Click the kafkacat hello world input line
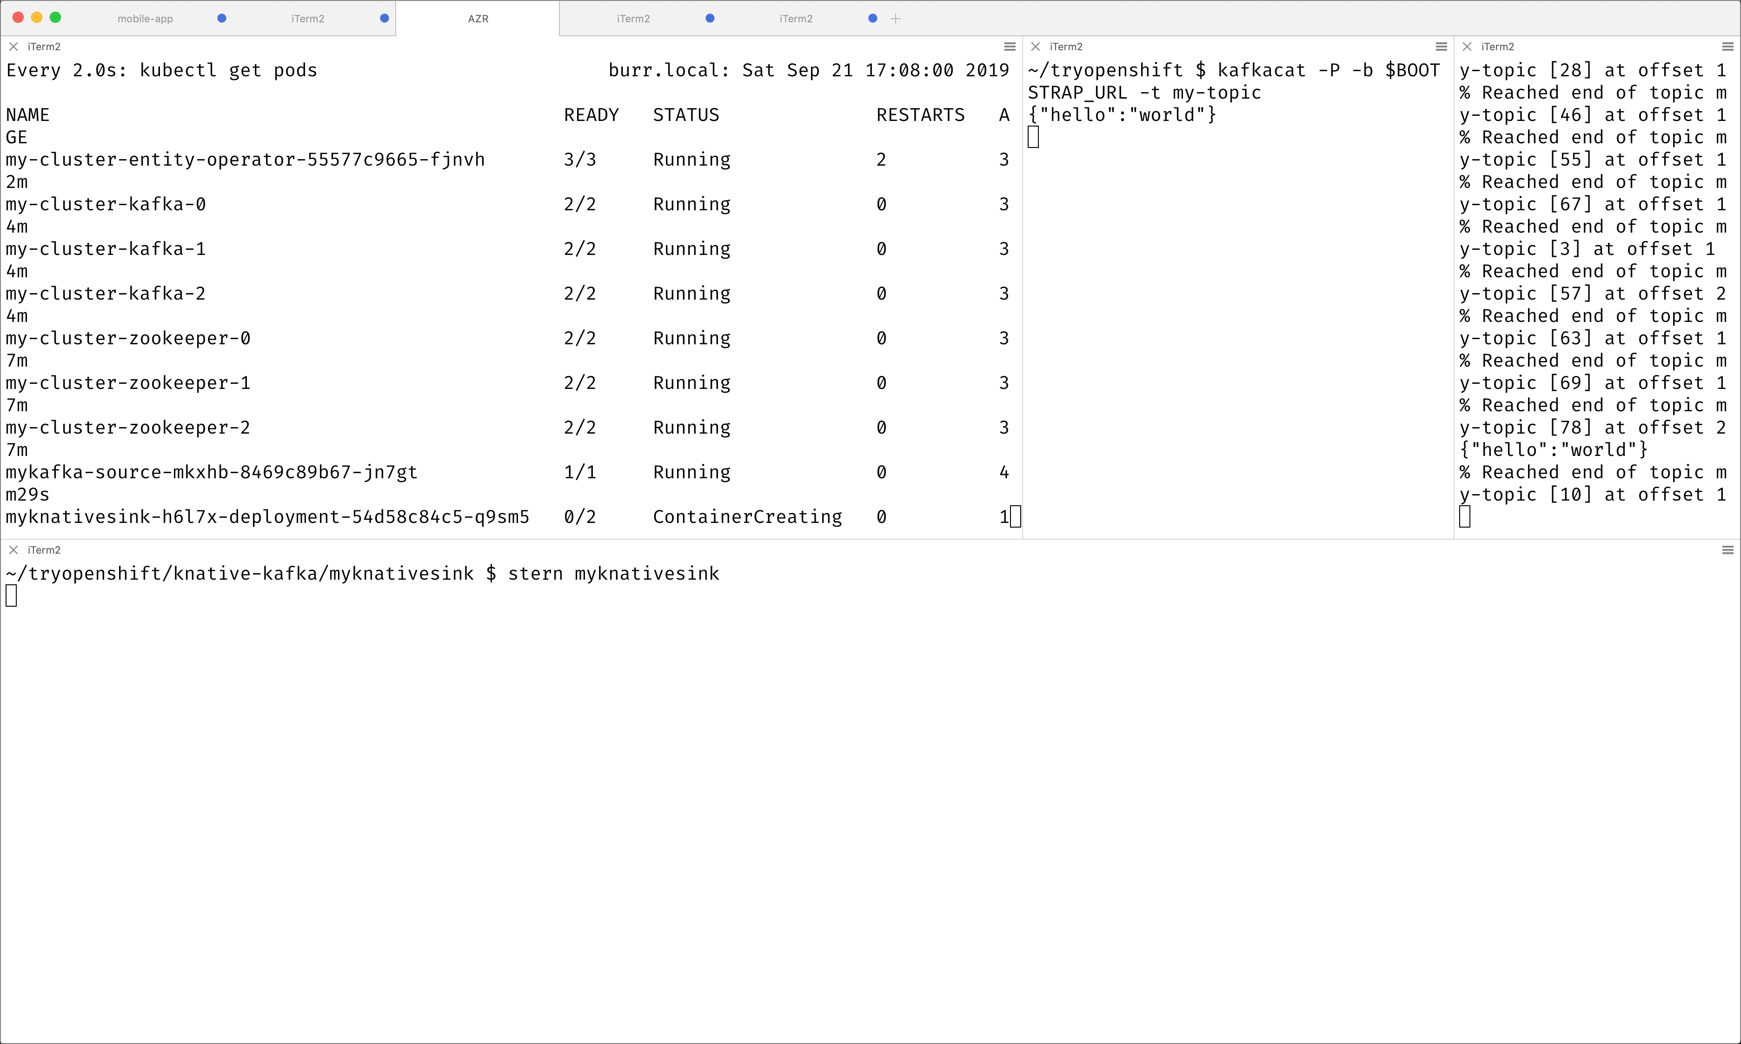This screenshot has height=1044, width=1741. 1122,114
